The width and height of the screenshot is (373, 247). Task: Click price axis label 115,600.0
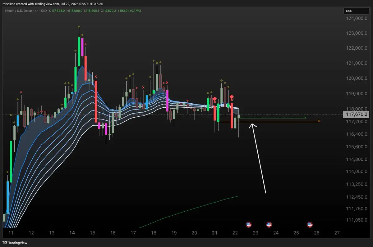click(356, 146)
